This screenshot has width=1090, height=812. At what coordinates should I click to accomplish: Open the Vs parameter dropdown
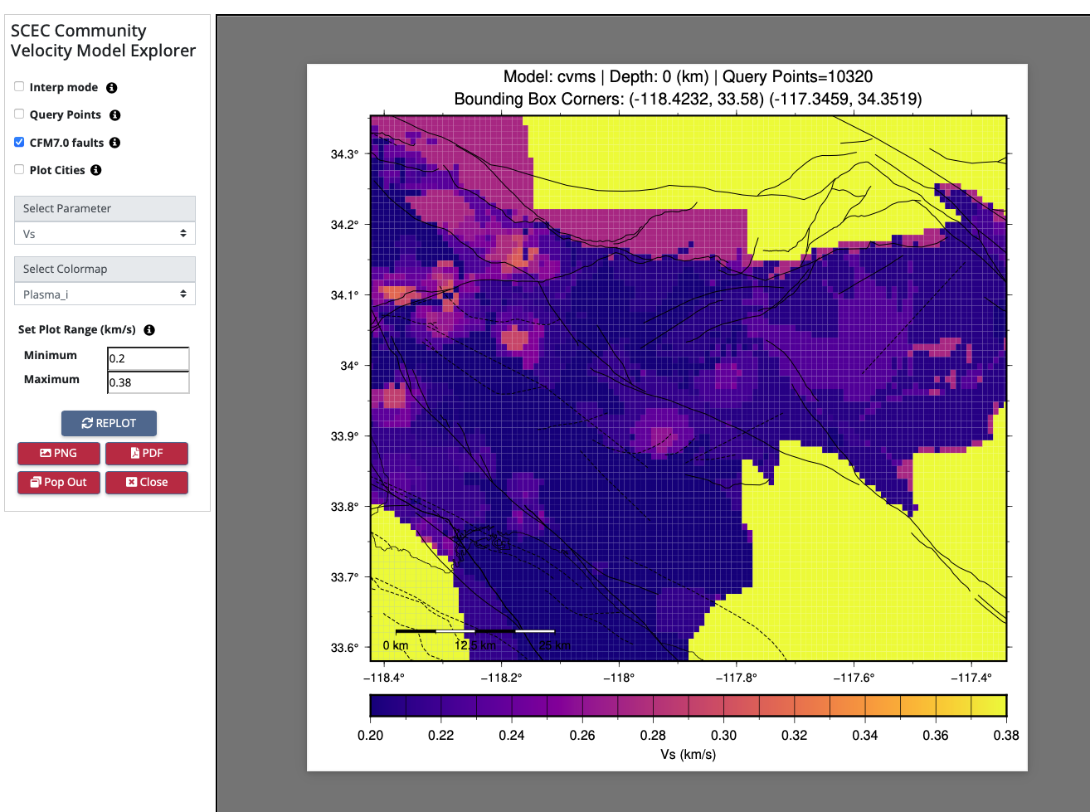click(105, 234)
